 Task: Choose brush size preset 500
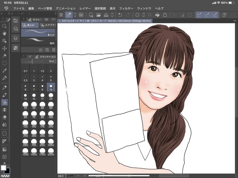[x=51, y=134]
